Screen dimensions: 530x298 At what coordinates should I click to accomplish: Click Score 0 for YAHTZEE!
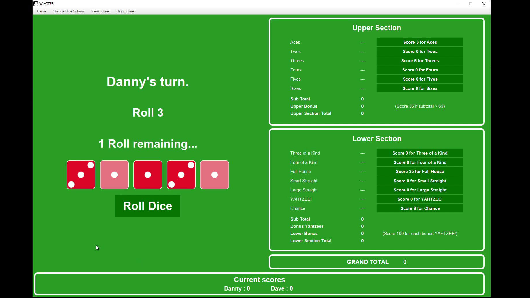420,199
